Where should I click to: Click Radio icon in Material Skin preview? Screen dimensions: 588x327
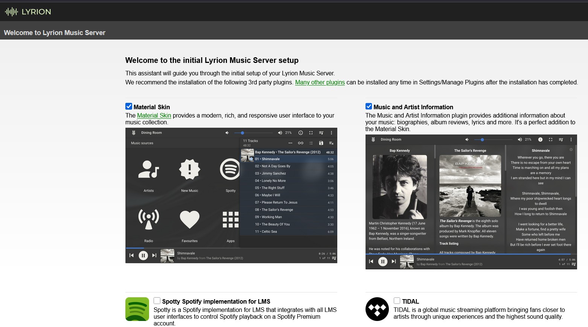(x=149, y=219)
